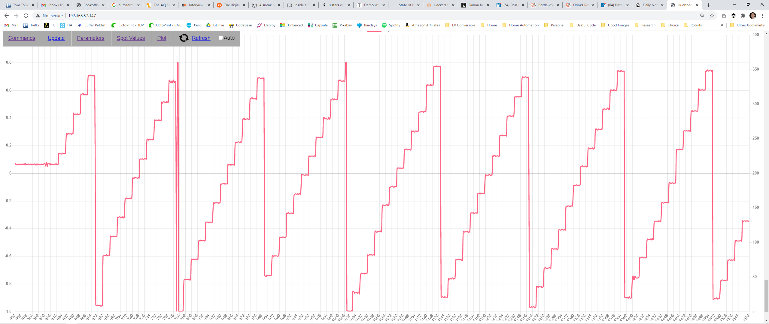The width and height of the screenshot is (769, 324).
Task: Click the browser reload page button
Action: (26, 16)
